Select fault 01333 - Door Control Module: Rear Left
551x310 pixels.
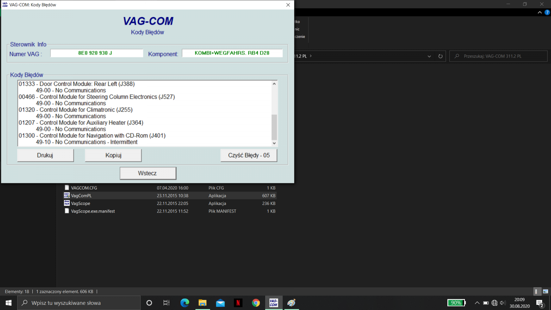77,84
